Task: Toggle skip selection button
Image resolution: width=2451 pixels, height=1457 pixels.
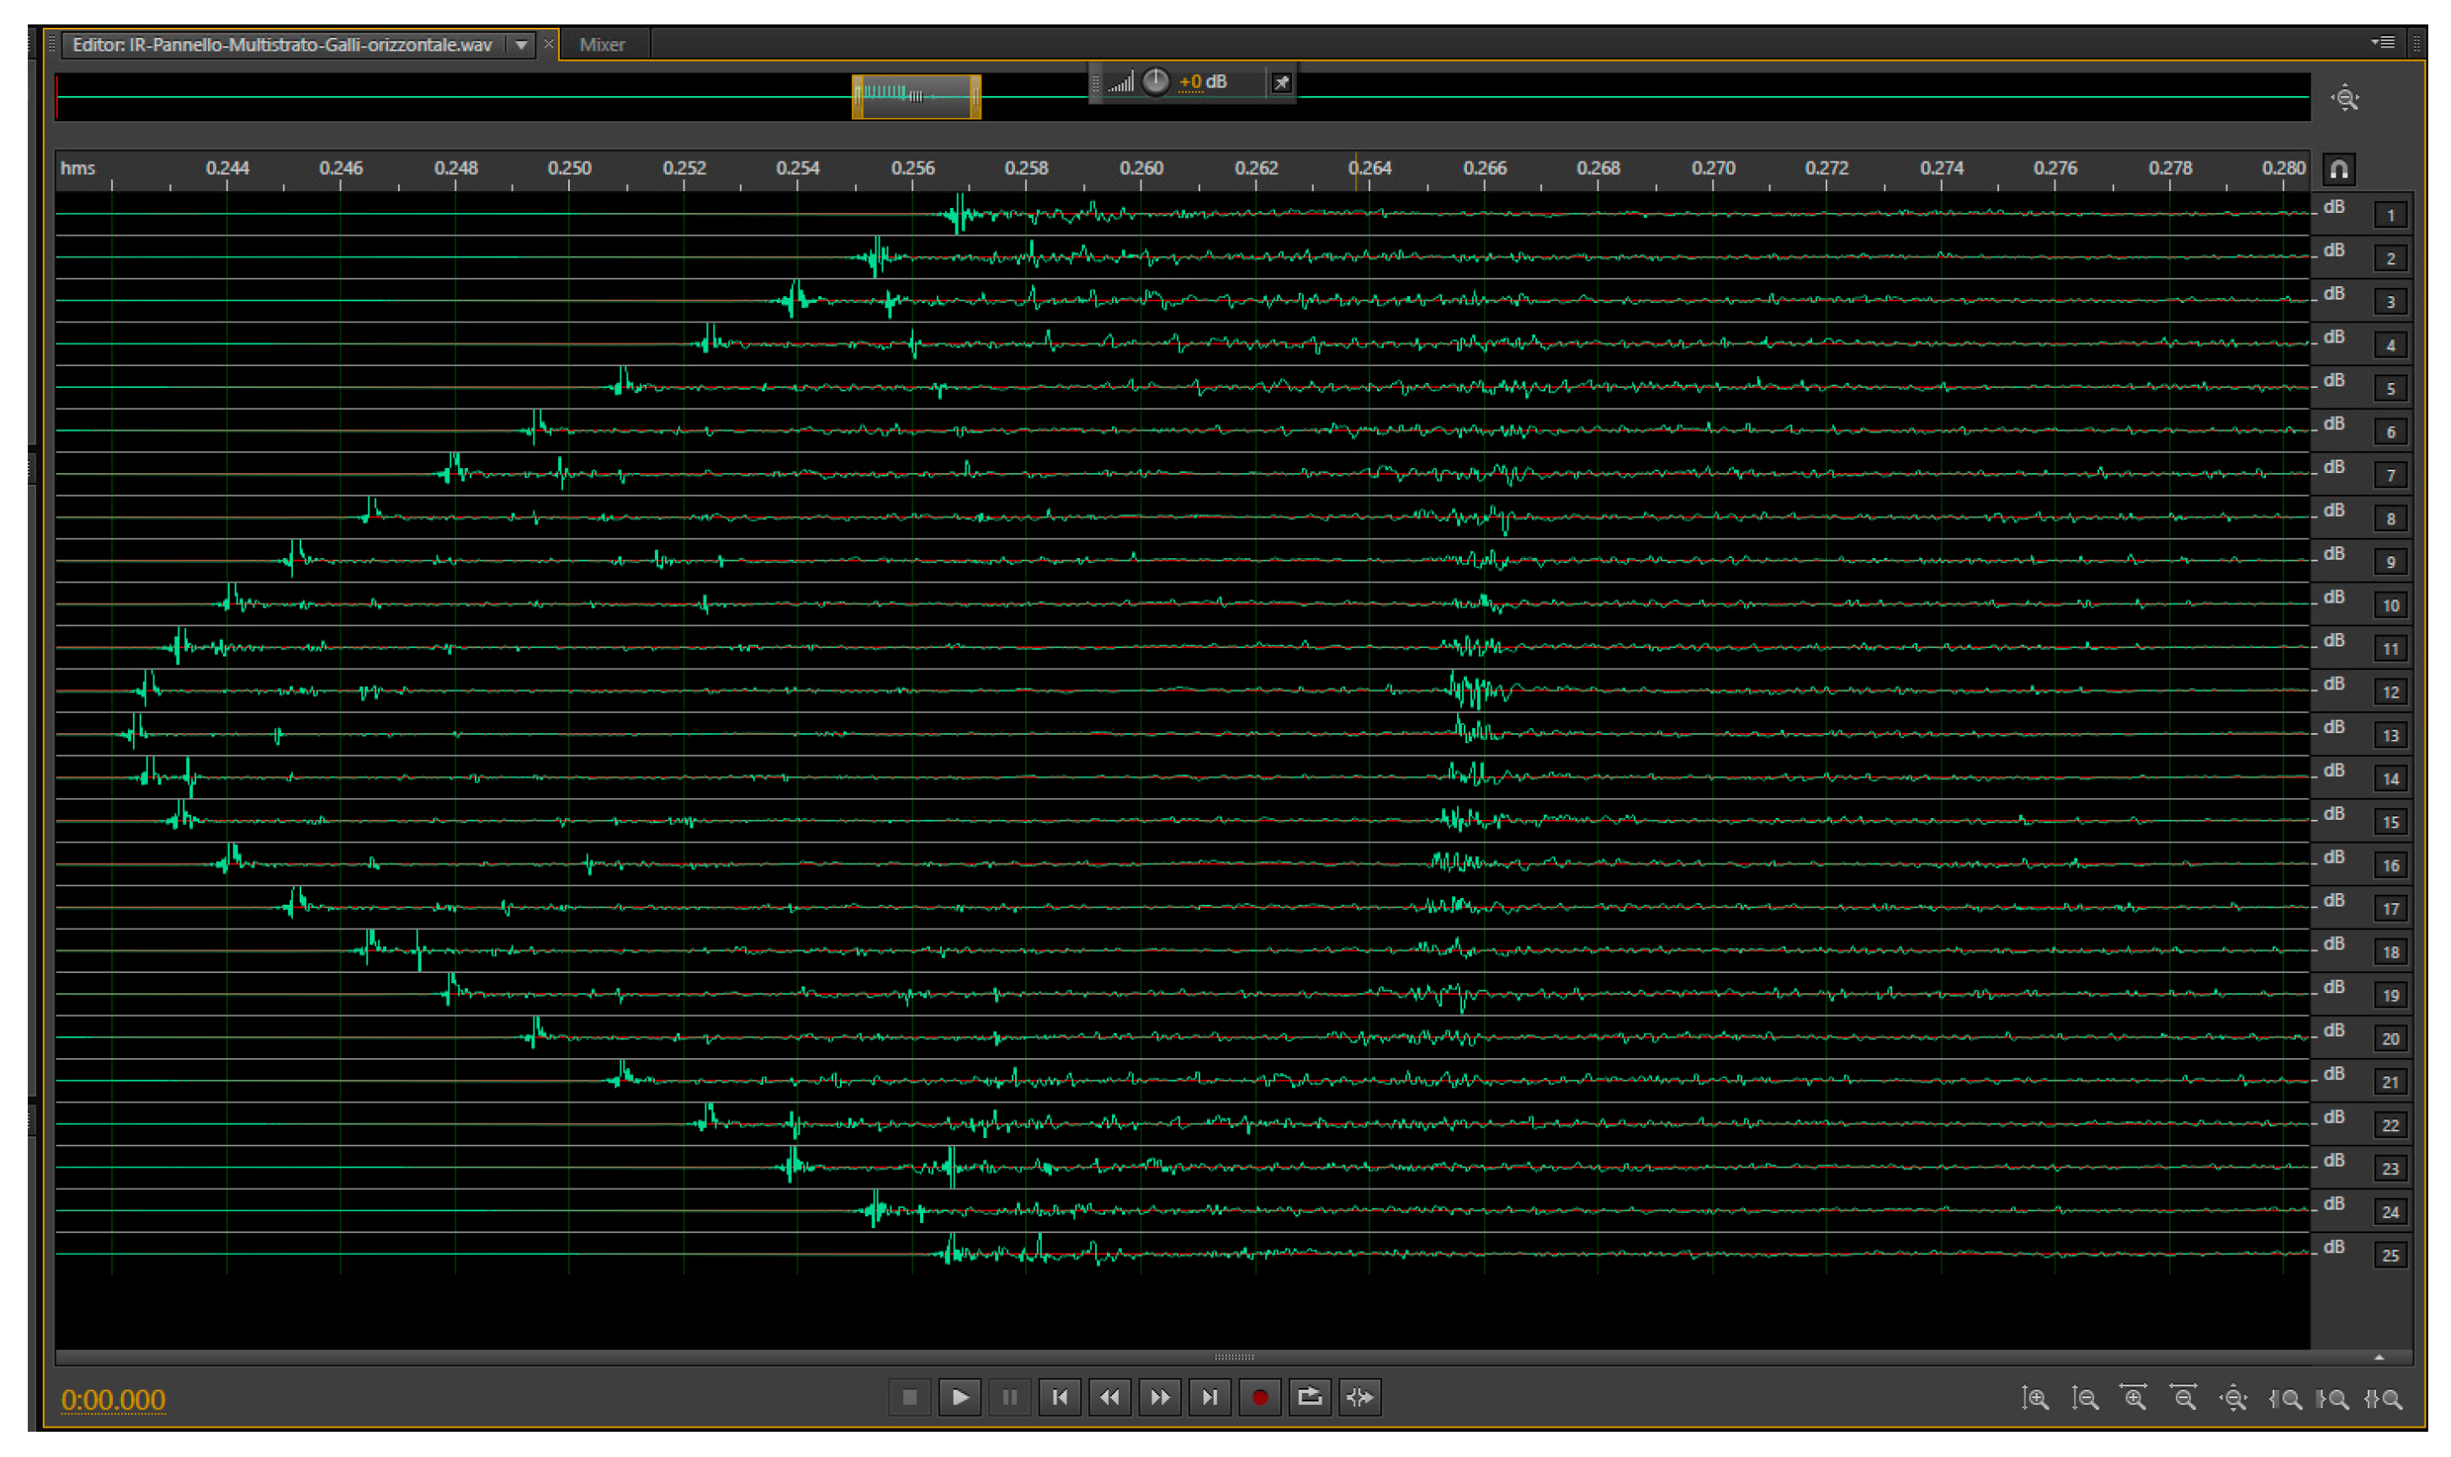Action: (1359, 1396)
